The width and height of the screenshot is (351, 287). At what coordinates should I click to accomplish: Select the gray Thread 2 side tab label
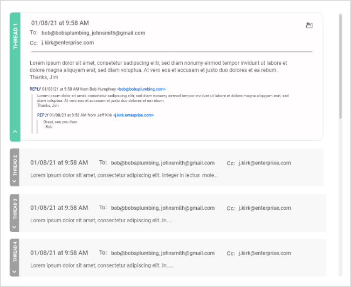click(x=15, y=165)
